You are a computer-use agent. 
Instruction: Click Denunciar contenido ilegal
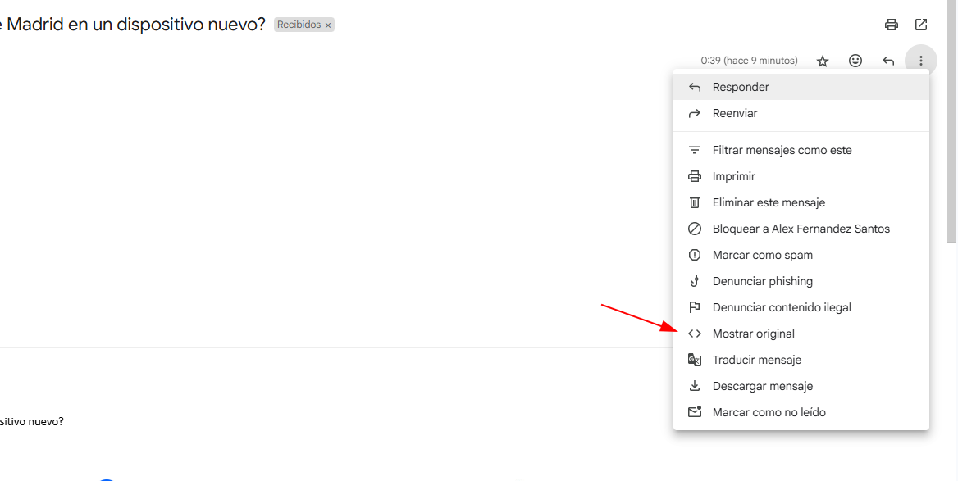[801, 307]
